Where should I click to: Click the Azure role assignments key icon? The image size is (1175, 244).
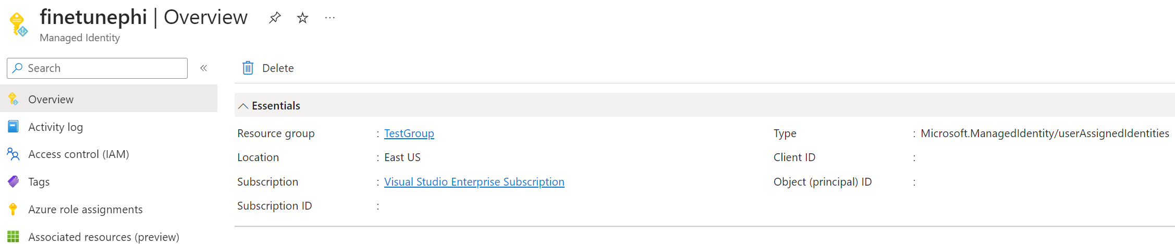click(13, 209)
